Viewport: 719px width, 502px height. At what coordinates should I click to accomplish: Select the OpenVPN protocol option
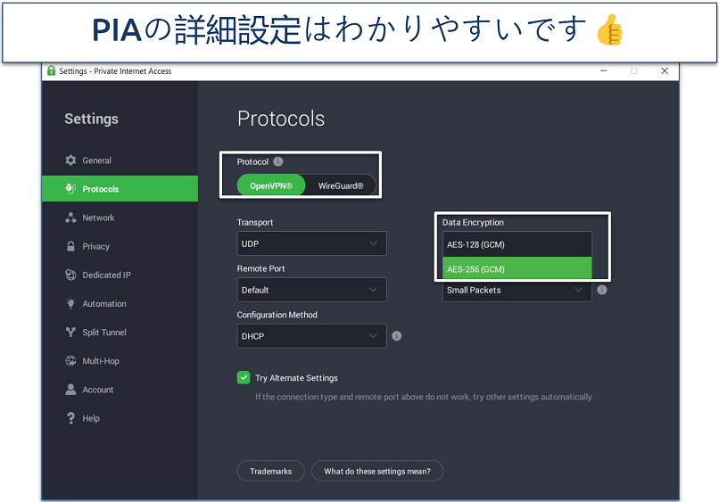tap(271, 185)
